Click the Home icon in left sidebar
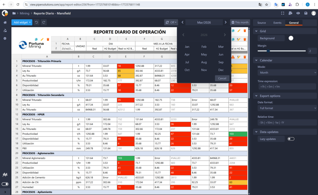Viewport: 318px width, 195px height. coord(5,22)
